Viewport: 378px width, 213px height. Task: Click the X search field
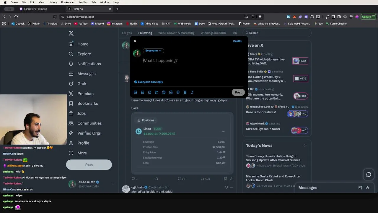pyautogui.click(x=277, y=33)
